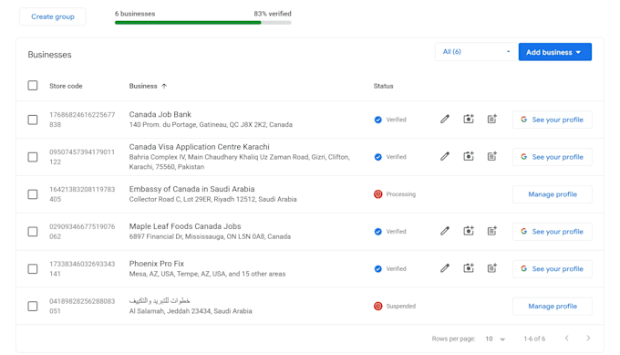The image size is (620, 355).
Task: Expand the Add business dropdown button
Action: pos(554,52)
